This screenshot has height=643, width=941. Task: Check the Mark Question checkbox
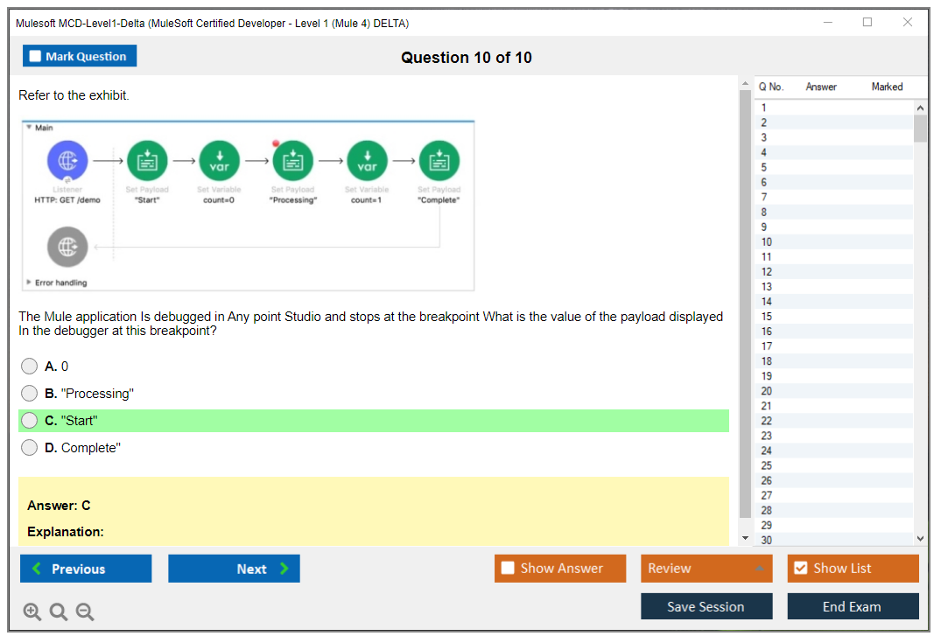[x=36, y=57]
